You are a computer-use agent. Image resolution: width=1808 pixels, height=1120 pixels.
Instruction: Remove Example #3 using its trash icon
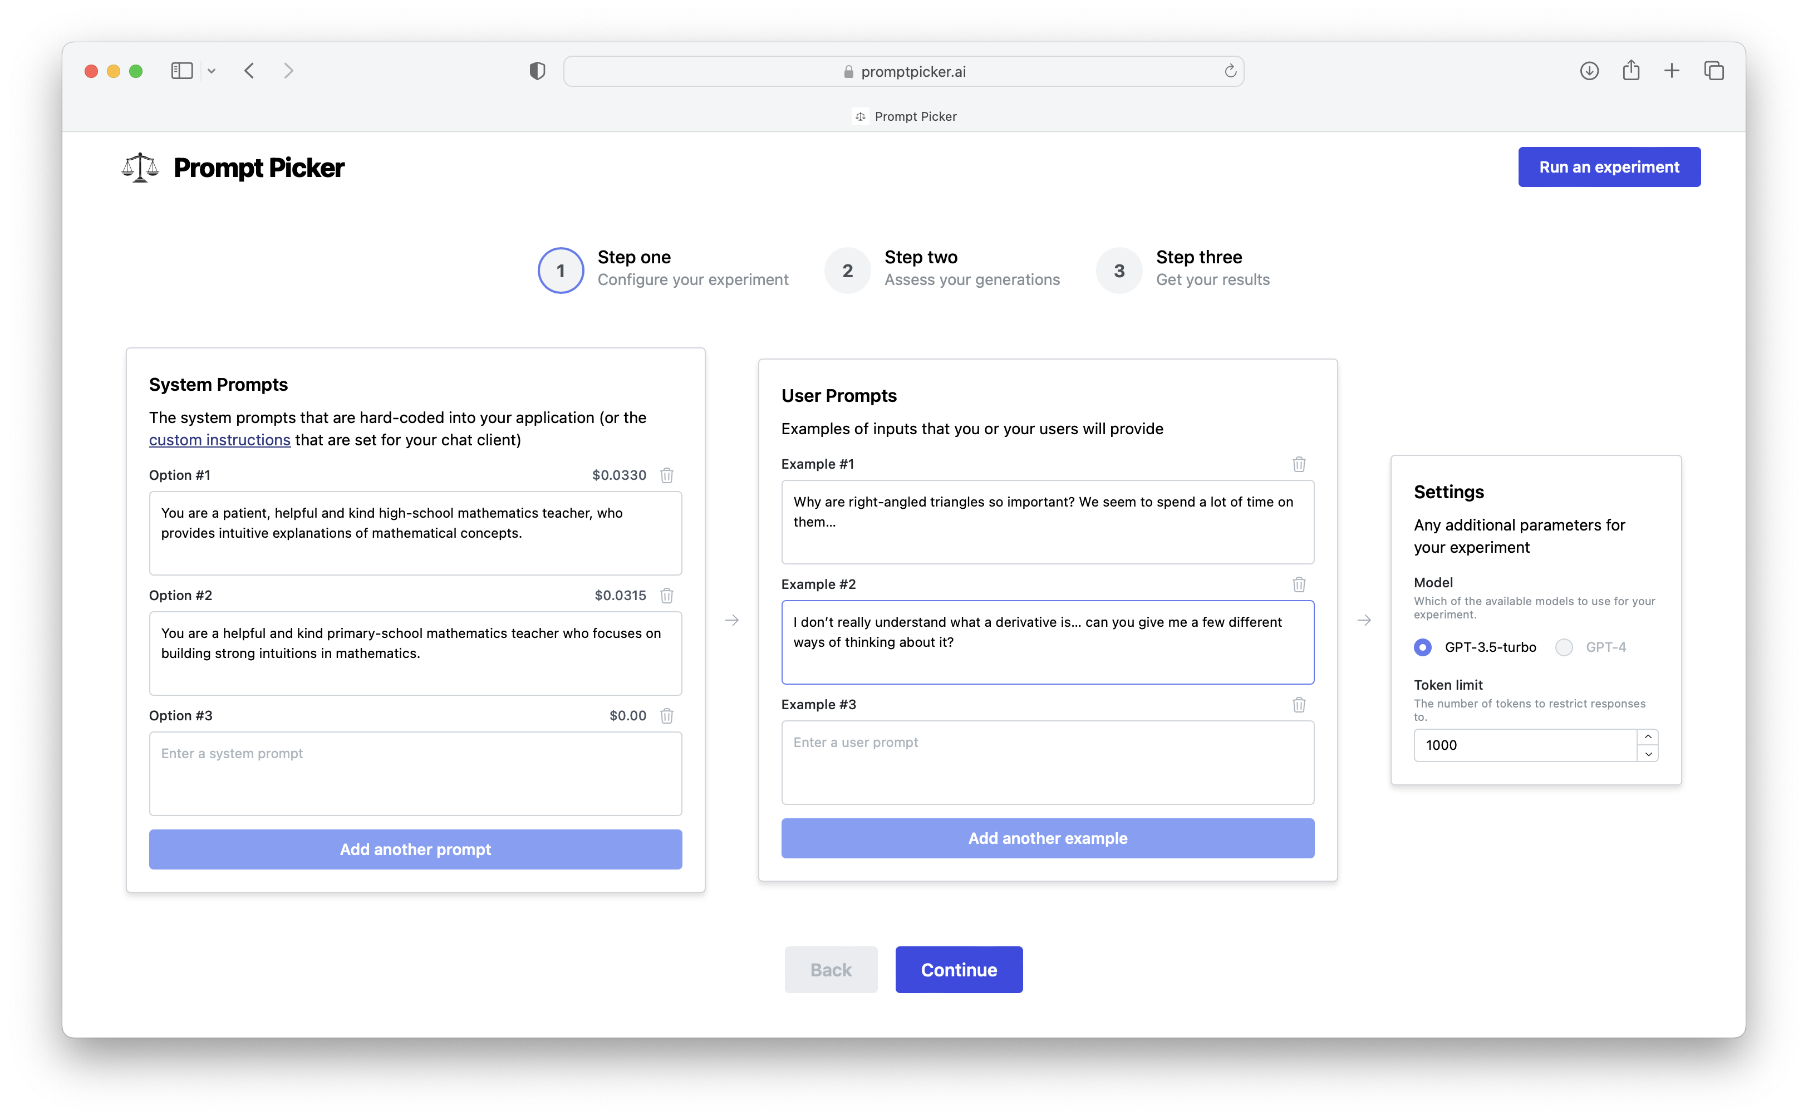(x=1299, y=704)
